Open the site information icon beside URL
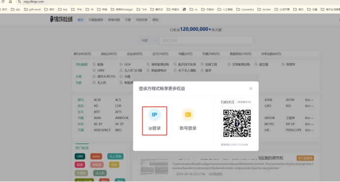Viewport: 340px width, 182px height. click(x=20, y=1)
